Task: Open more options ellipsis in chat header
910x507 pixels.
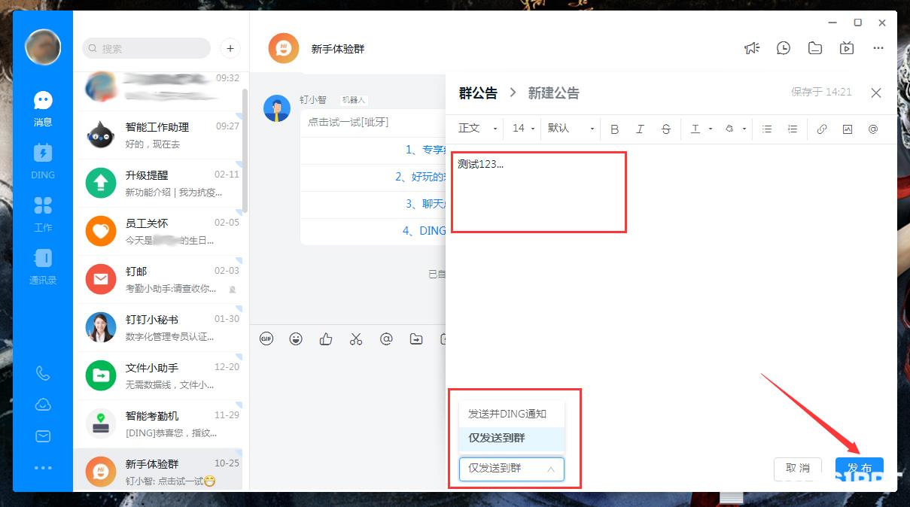Action: (878, 48)
